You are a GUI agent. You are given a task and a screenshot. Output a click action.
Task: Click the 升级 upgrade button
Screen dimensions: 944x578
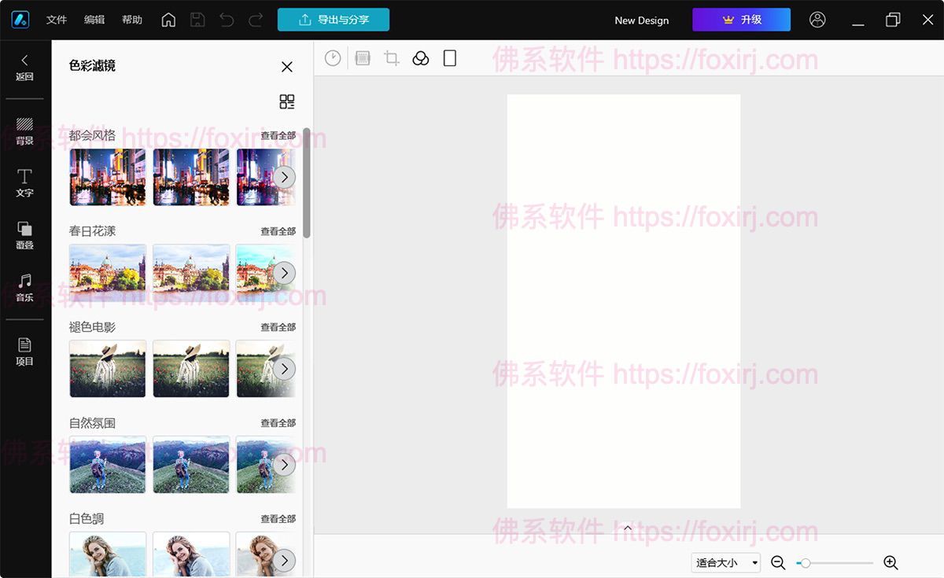click(x=741, y=19)
